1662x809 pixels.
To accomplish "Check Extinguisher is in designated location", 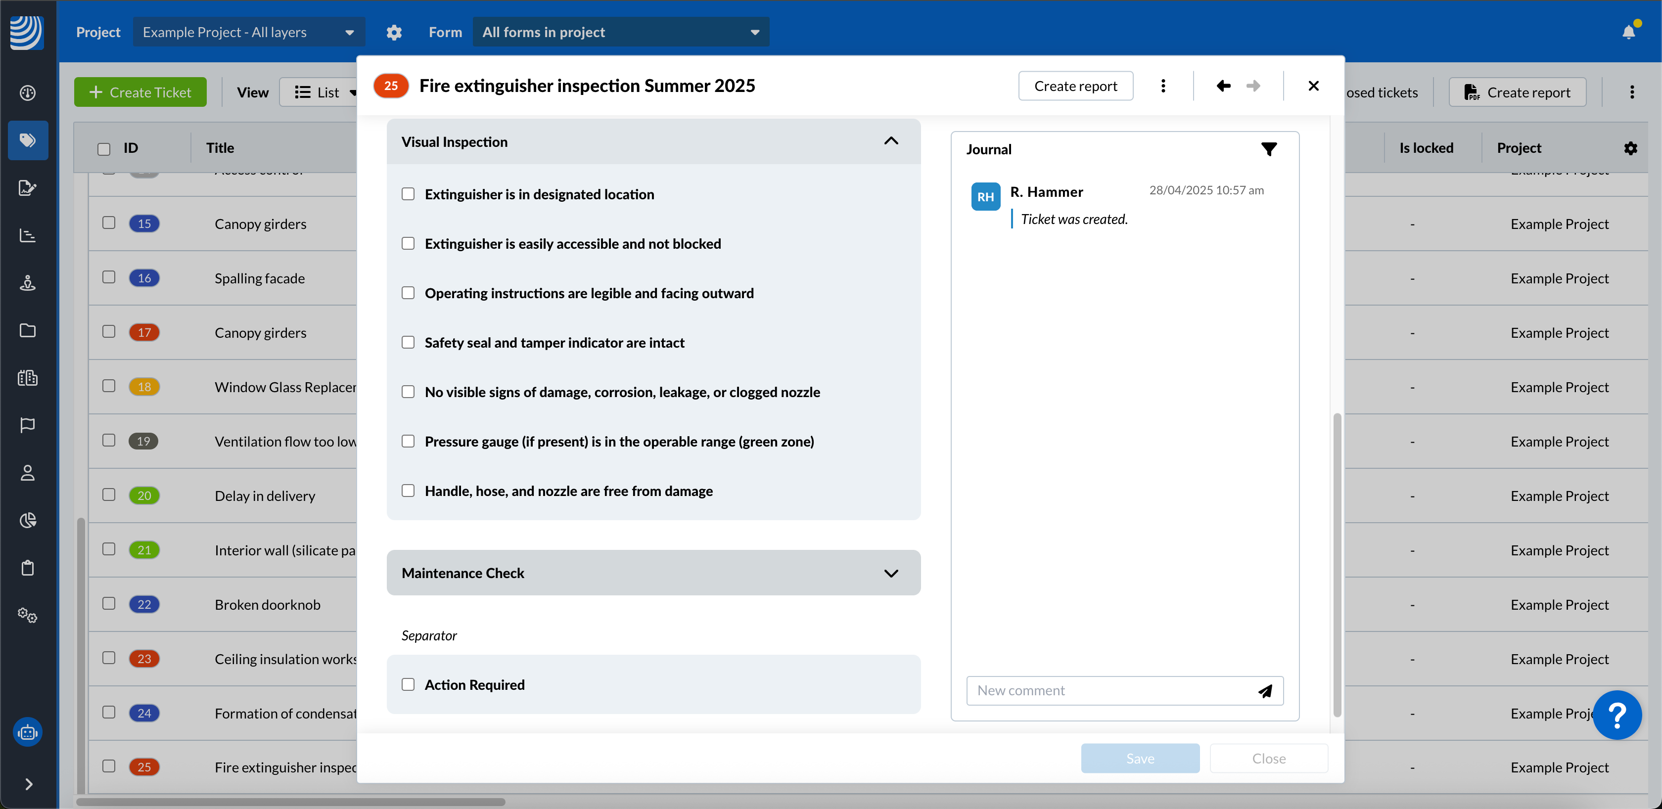I will pos(408,194).
